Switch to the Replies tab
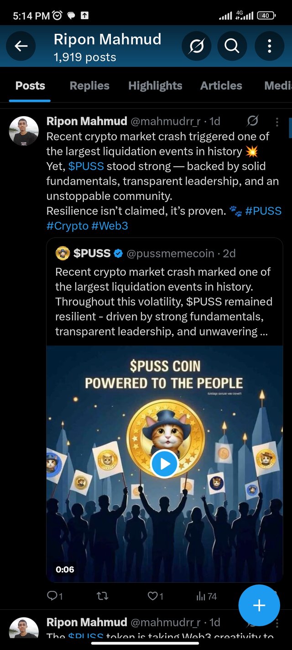The height and width of the screenshot is (650, 292). (x=89, y=86)
